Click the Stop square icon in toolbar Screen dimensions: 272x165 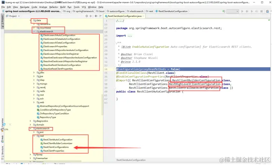pyautogui.click(x=262, y=11)
